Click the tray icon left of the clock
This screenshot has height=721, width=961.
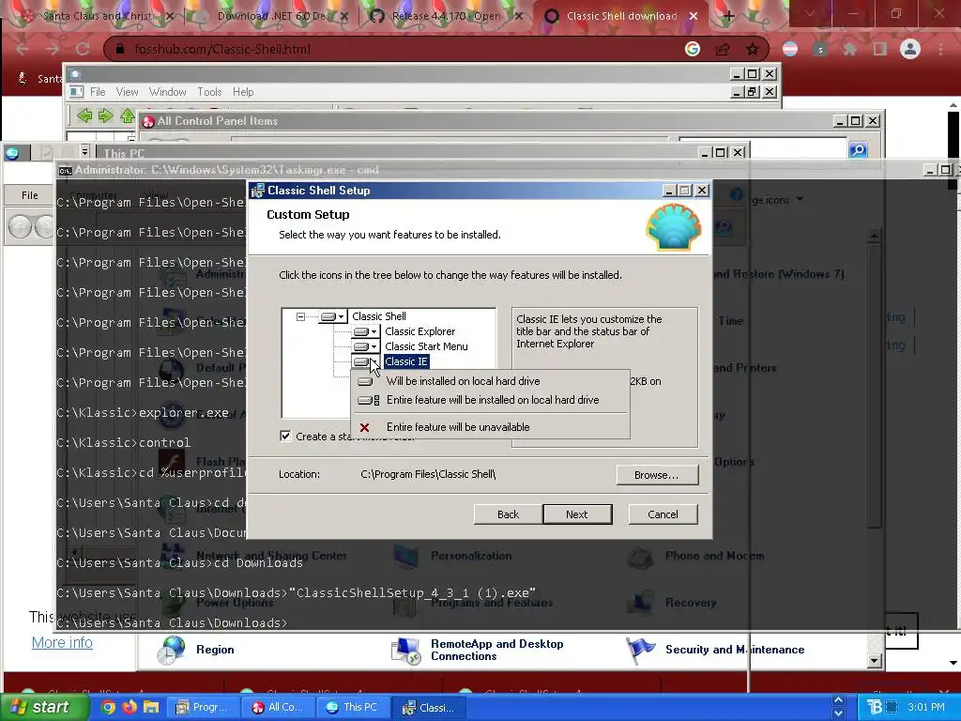pyautogui.click(x=892, y=707)
